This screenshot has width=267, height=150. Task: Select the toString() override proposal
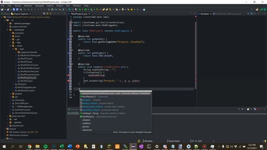[x=116, y=113]
